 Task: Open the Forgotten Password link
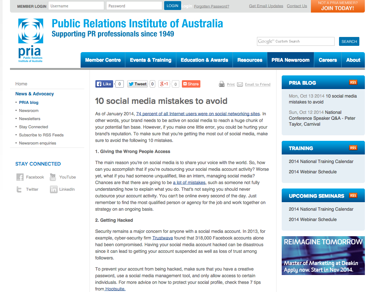(x=211, y=6)
